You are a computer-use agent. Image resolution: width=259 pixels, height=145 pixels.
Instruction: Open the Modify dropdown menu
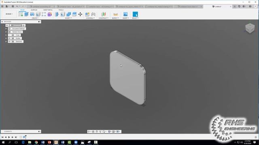coord(68,18)
